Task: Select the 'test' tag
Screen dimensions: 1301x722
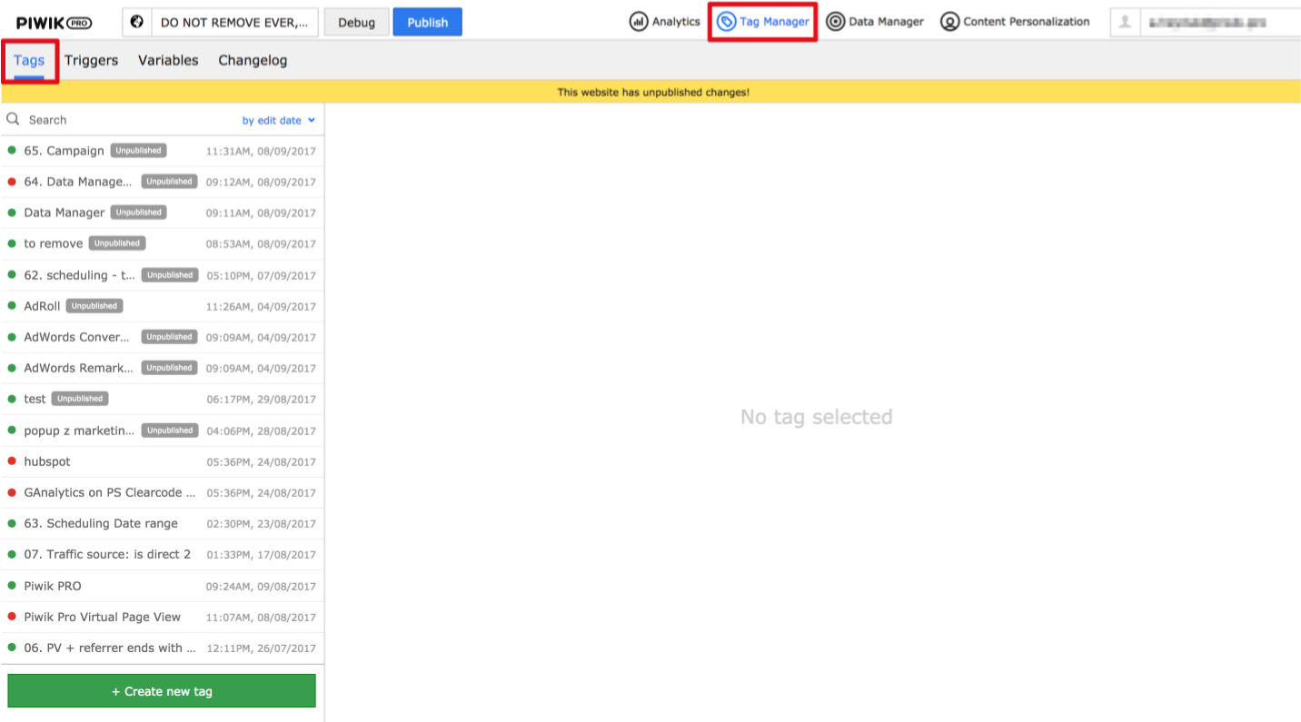Action: [163, 399]
